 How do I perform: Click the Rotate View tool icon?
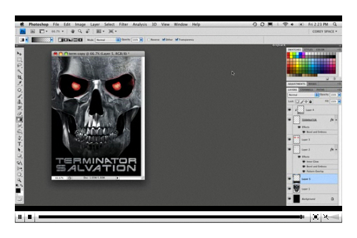pos(87,31)
